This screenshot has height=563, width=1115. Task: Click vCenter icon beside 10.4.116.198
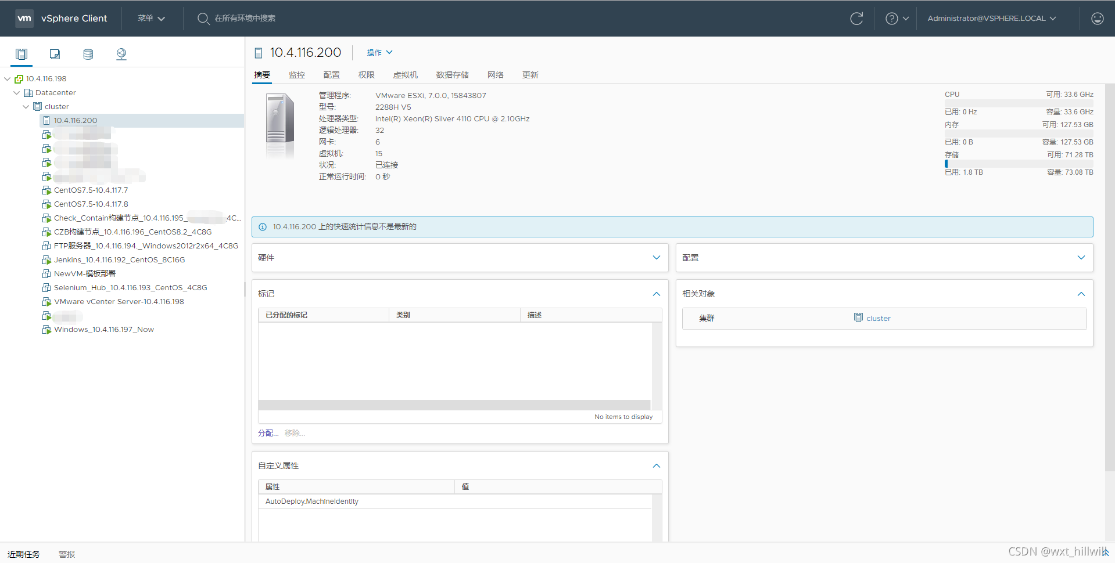point(19,79)
